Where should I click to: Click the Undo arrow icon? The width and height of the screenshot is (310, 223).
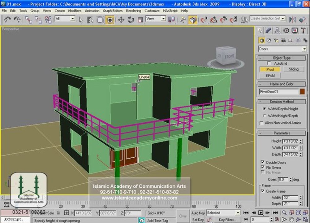[7, 20]
